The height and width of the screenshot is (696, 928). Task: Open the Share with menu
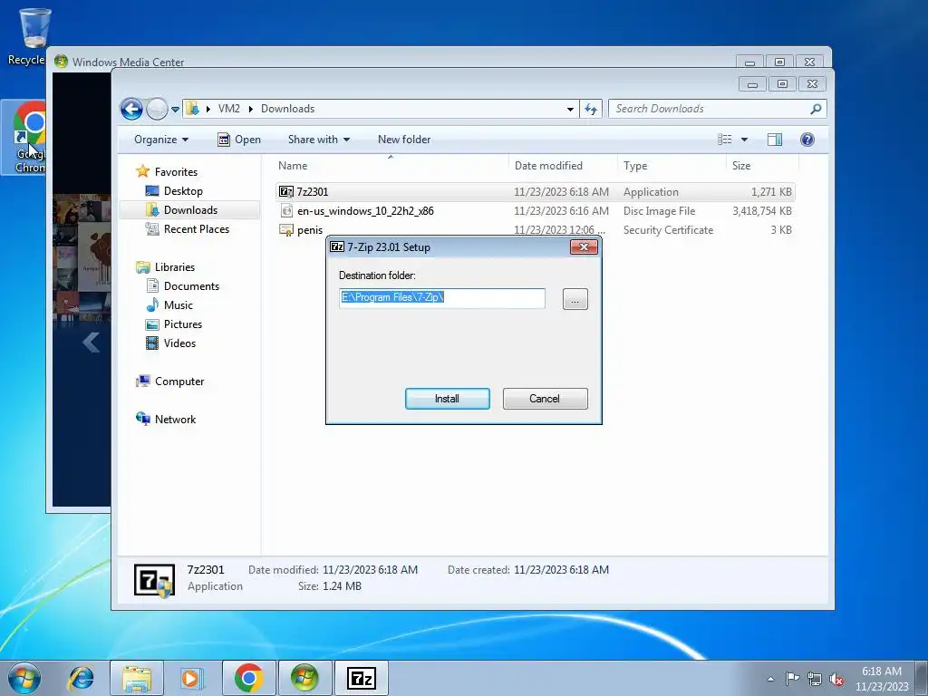pyautogui.click(x=318, y=140)
